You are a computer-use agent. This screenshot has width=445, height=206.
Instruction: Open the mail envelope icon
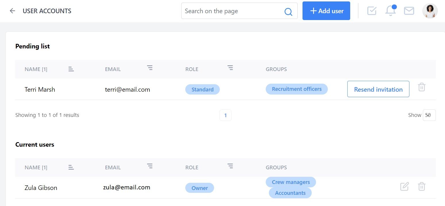[409, 11]
